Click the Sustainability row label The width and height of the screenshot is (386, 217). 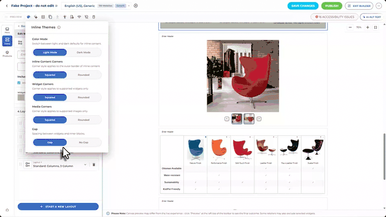point(171,182)
